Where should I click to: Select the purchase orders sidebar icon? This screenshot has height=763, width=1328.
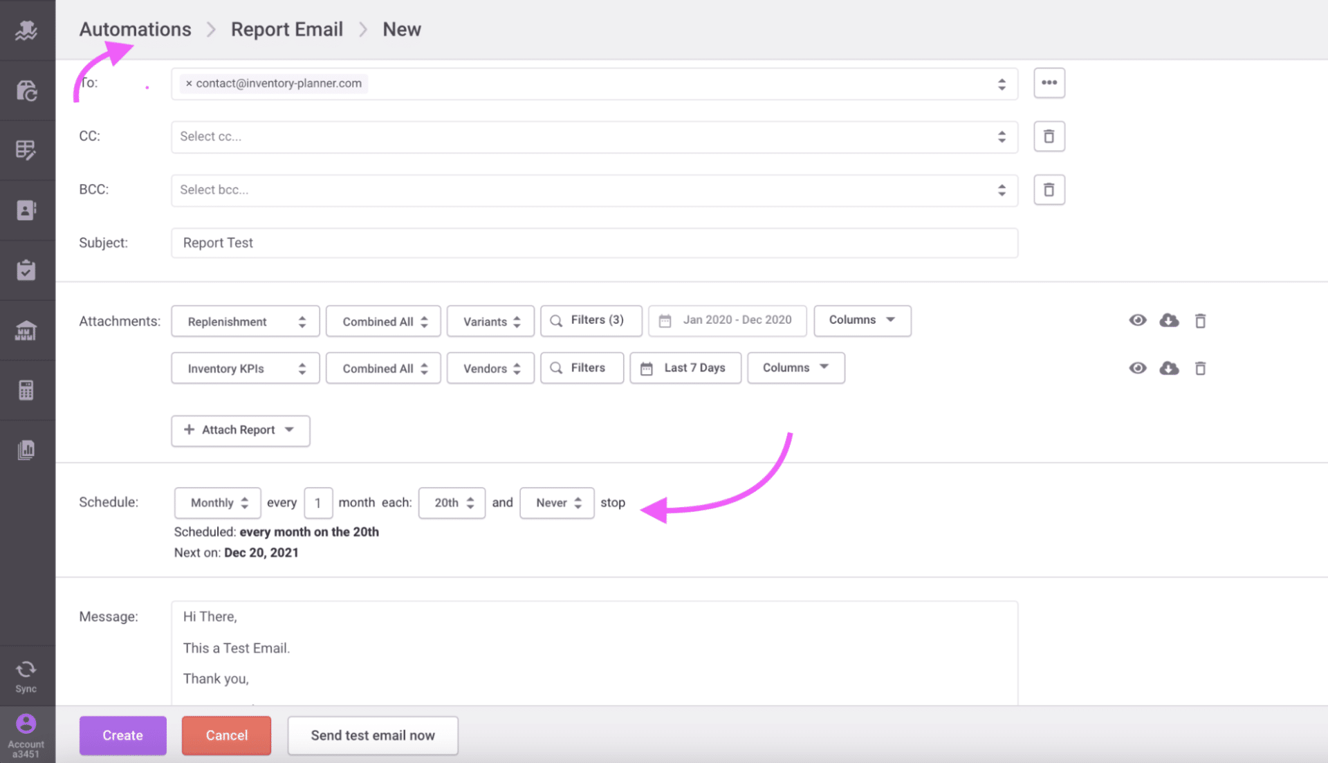tap(27, 90)
